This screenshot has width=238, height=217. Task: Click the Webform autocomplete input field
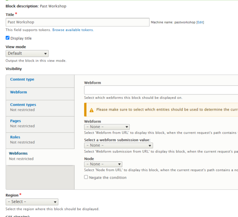pos(161,90)
